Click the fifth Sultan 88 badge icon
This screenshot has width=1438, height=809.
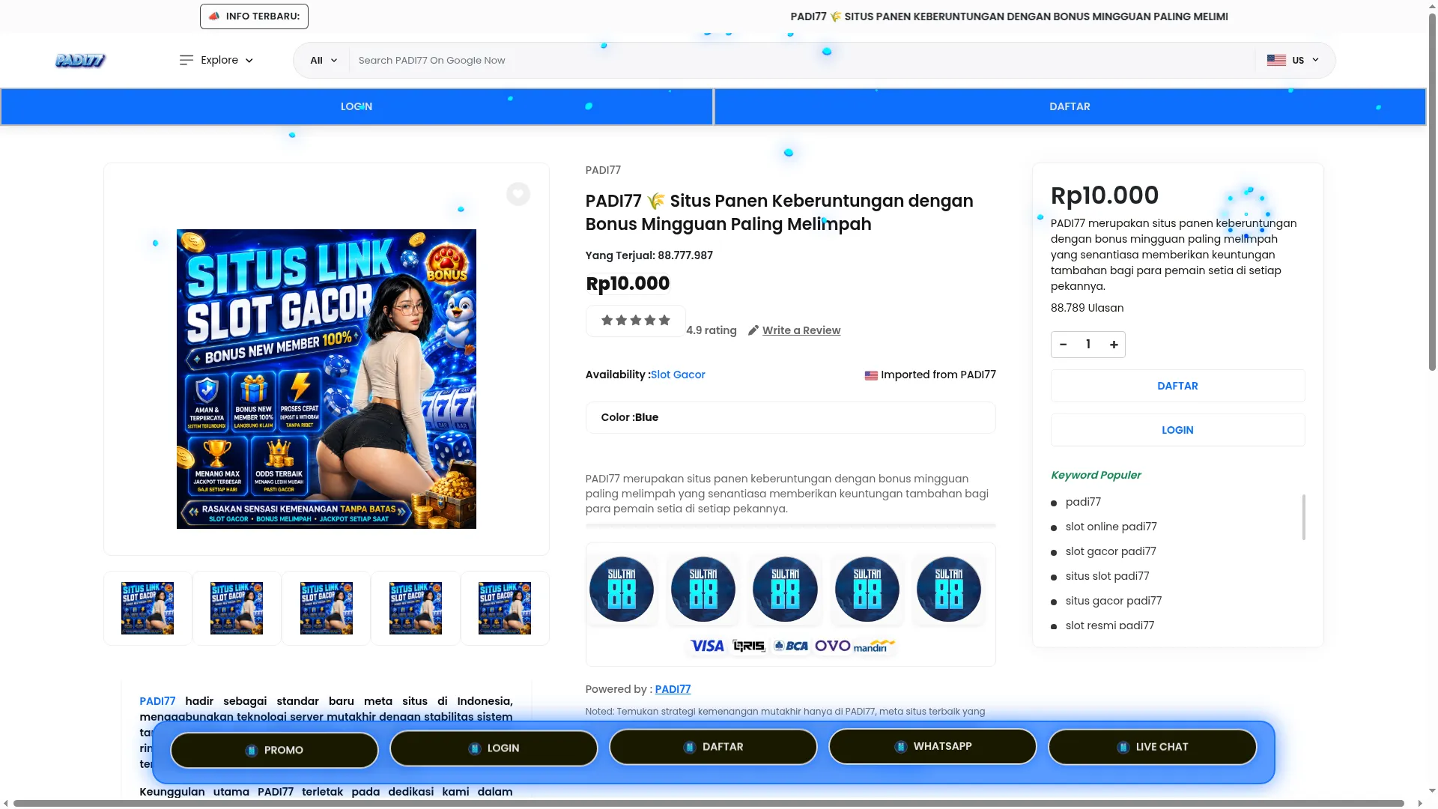tap(949, 590)
